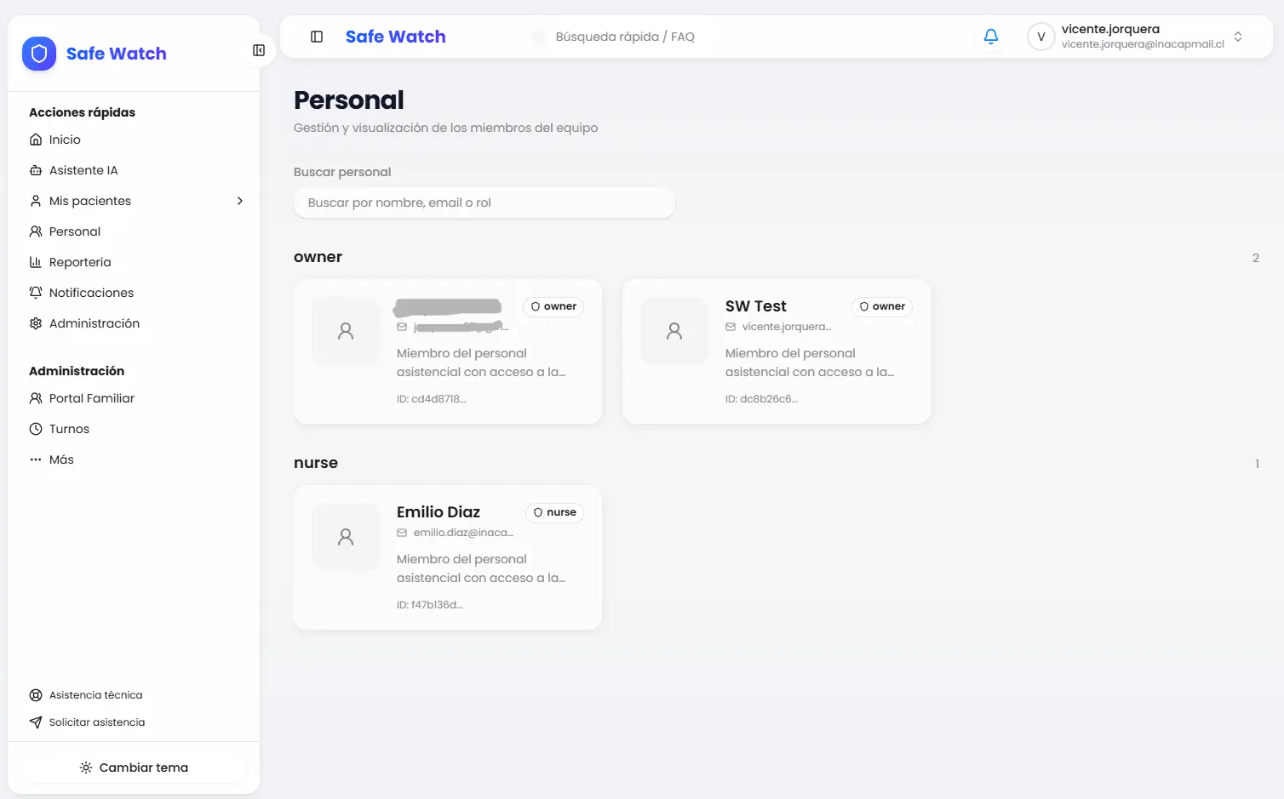Open Notificaciones from the sidebar

point(90,293)
